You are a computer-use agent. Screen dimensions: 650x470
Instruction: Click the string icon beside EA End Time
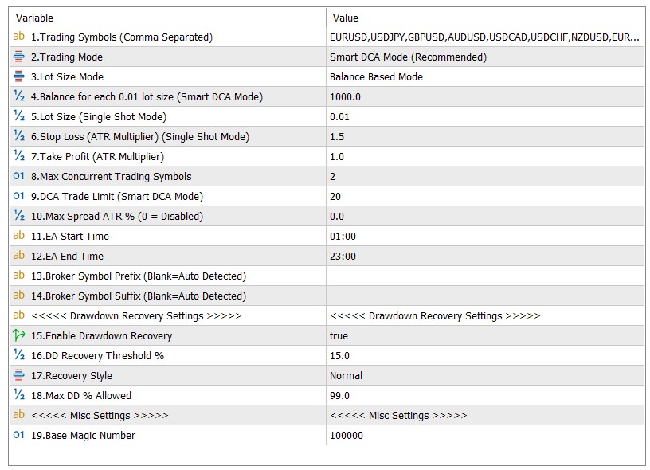click(18, 255)
